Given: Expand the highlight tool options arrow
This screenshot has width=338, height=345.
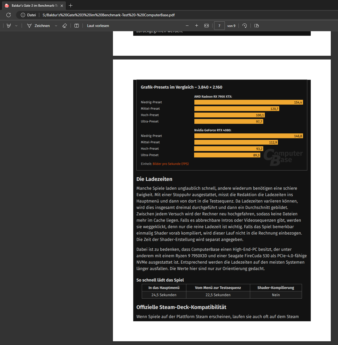Looking at the screenshot, I should pos(16,26).
